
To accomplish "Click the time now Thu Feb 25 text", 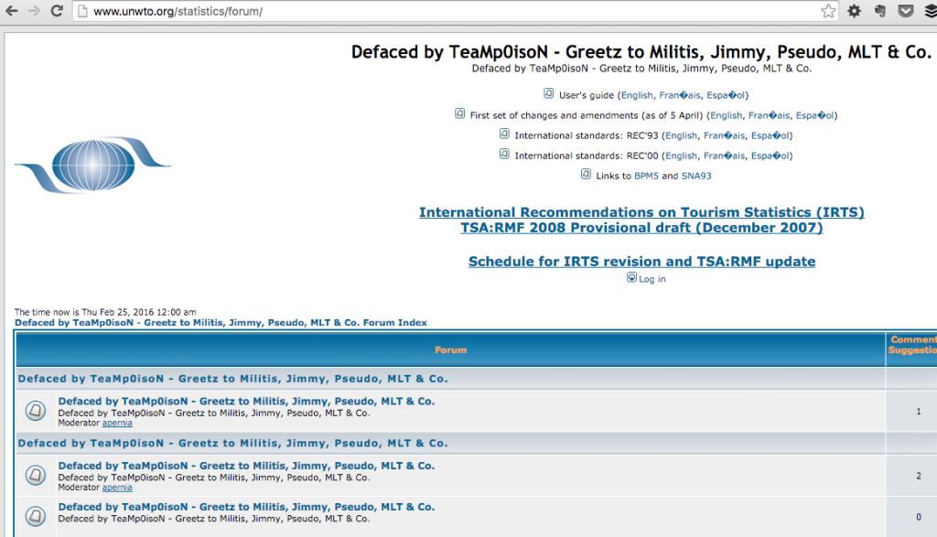I will (x=105, y=312).
